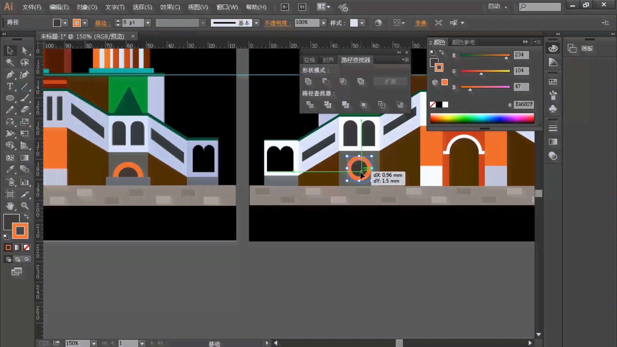Viewport: 617px width, 347px height.
Task: Click the Pathfinder Unite icon
Action: click(x=308, y=81)
